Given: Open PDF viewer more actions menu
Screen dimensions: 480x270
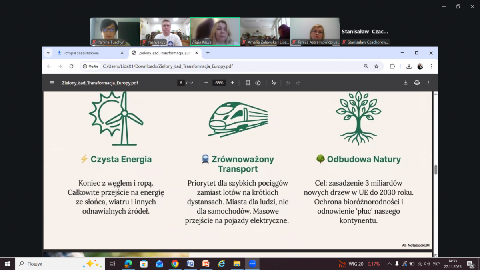Looking at the screenshot, I should 428,83.
